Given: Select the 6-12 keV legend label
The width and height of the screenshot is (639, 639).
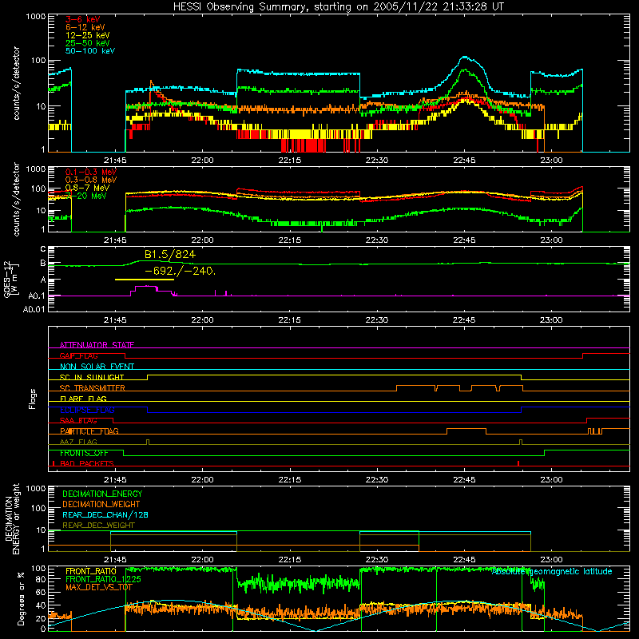Looking at the screenshot, I should [85, 27].
